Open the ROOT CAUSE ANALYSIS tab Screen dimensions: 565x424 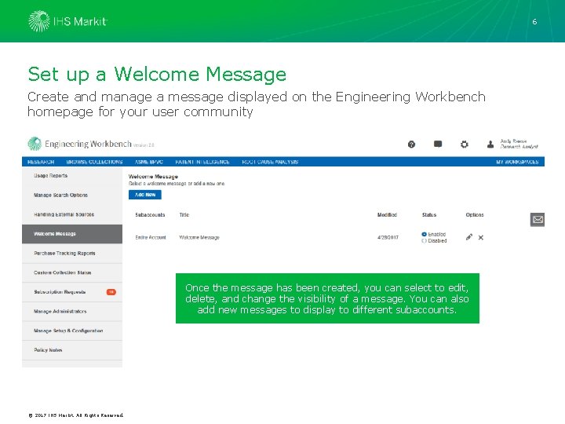[x=270, y=162]
